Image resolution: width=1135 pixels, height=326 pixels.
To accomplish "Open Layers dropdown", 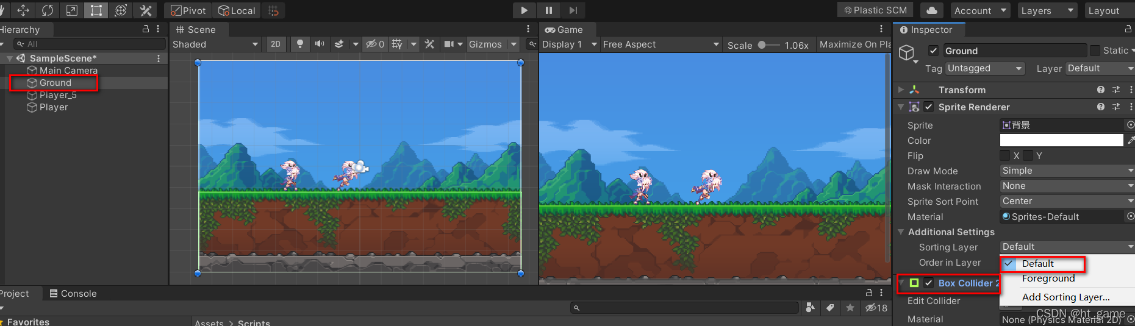I will coord(1047,10).
